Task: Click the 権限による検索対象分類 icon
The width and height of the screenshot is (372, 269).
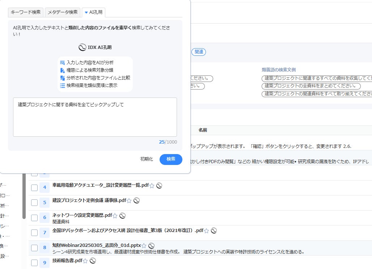Action: click(62, 70)
